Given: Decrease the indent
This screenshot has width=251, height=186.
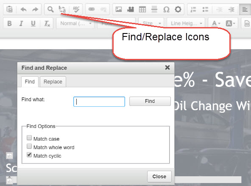Looking at the screenshot, I should point(219,9).
